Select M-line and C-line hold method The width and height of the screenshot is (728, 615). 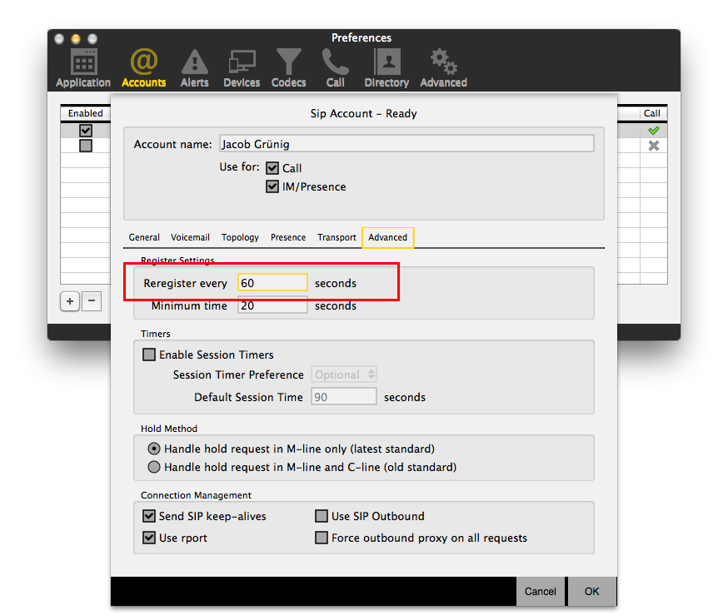coord(154,467)
